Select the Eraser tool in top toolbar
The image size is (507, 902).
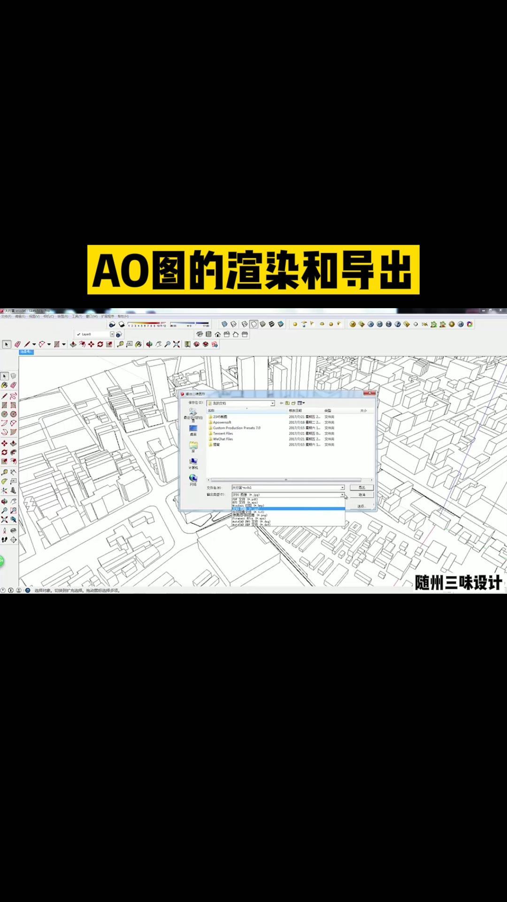[17, 344]
